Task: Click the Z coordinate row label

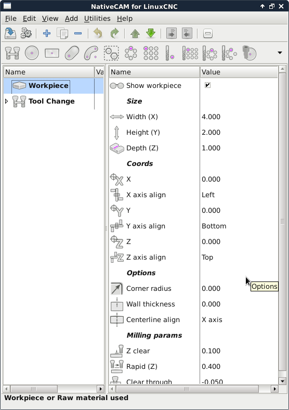Action: pyautogui.click(x=128, y=241)
